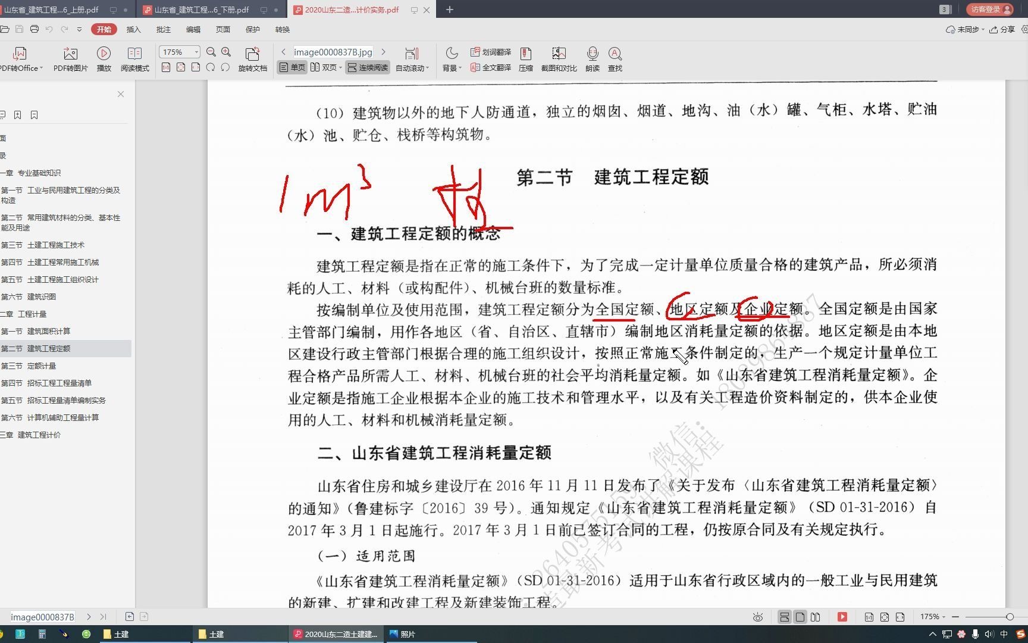
Task: Click the print icon in quick toolbar
Action: (x=35, y=29)
